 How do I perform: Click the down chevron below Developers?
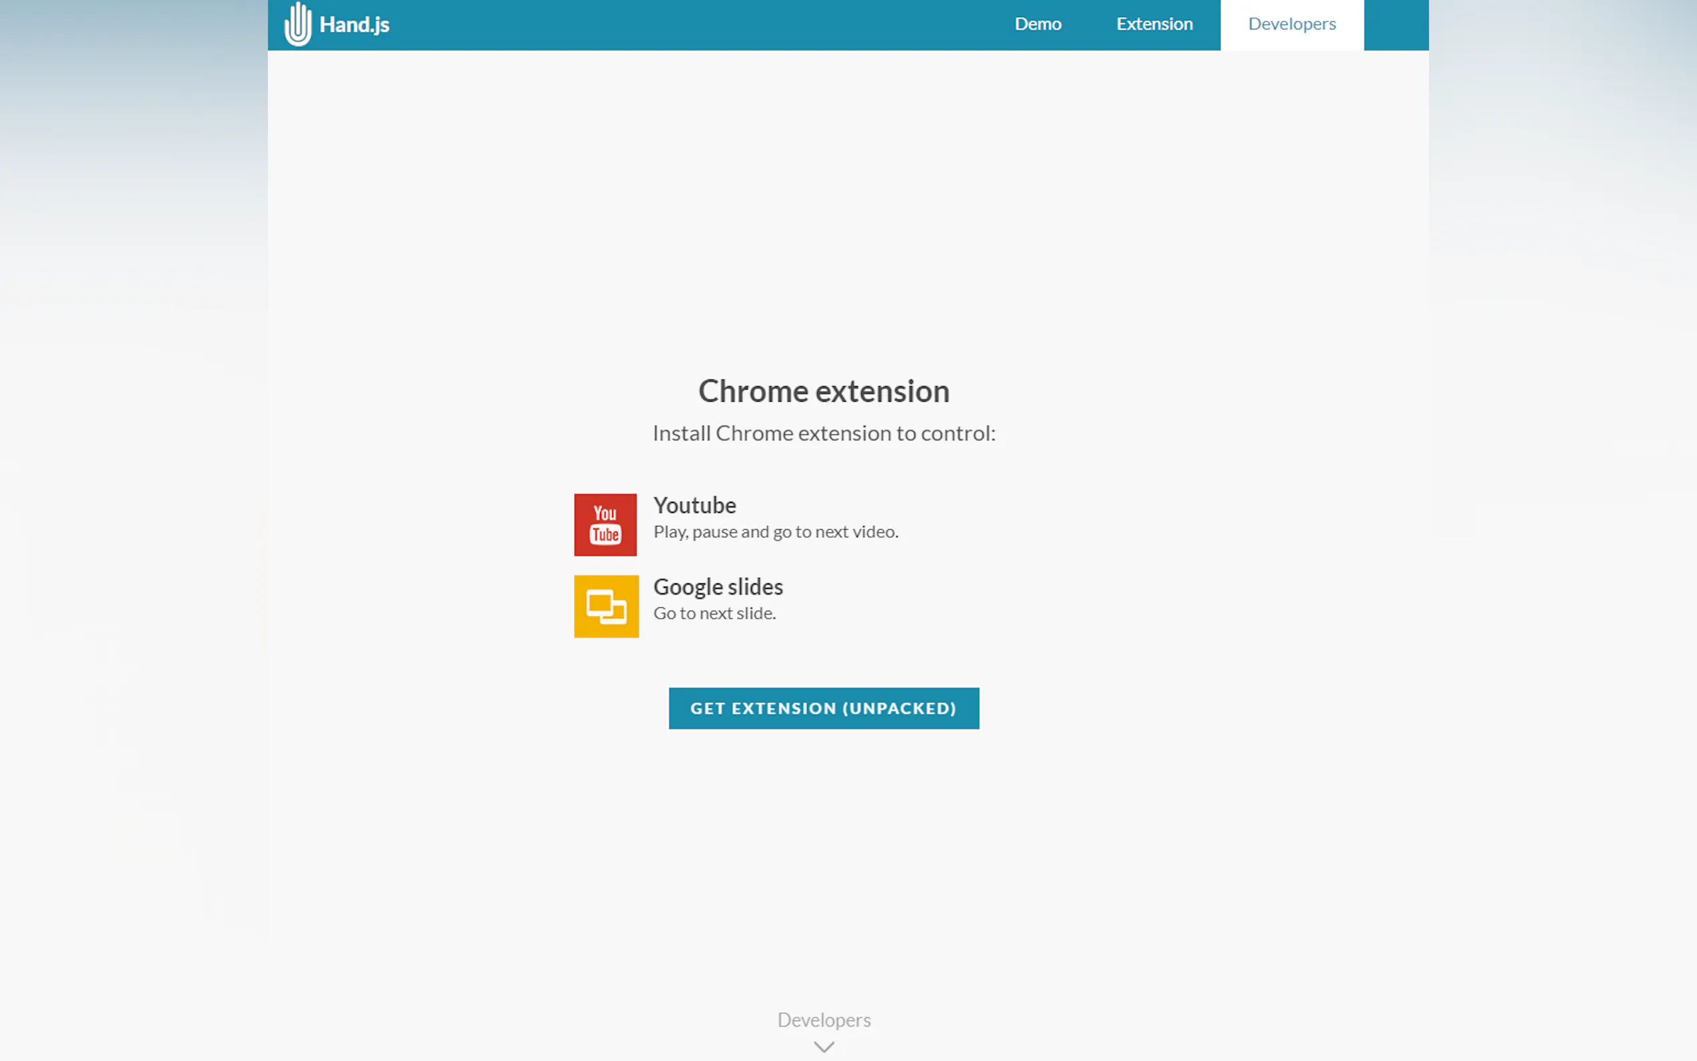coord(824,1047)
